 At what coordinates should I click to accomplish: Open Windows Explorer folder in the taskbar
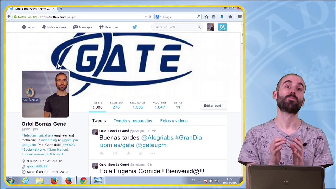pyautogui.click(x=40, y=181)
